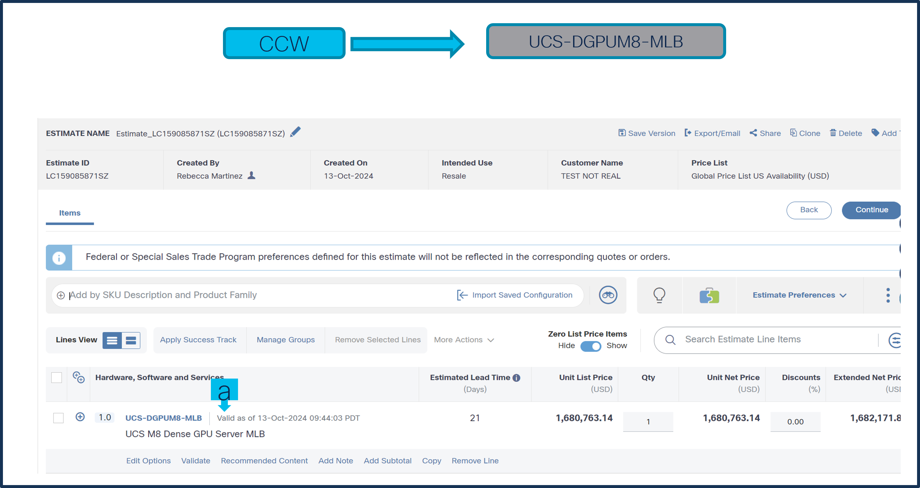This screenshot has height=488, width=920.
Task: Check the UCS-DGPUM8-MLB line checkbox
Action: [58, 418]
